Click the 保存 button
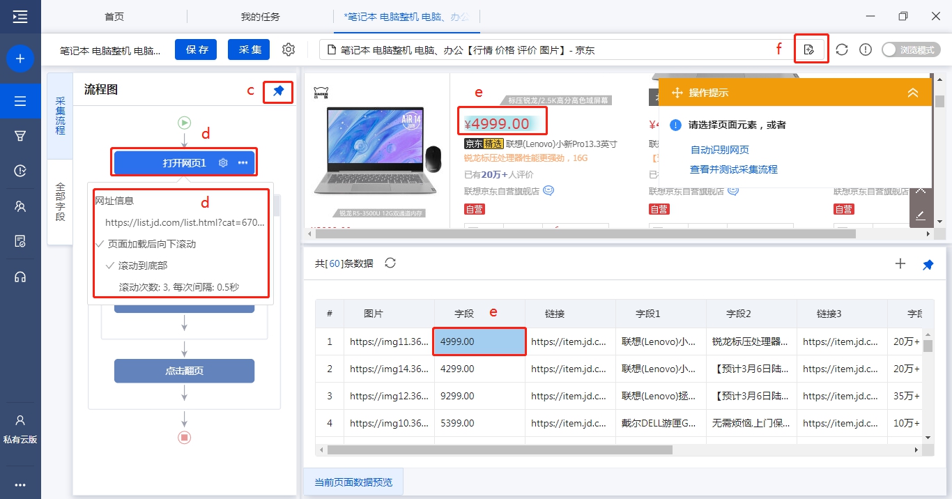The image size is (952, 499). coord(196,49)
